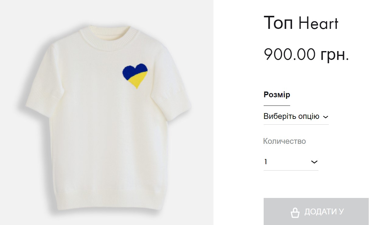Open the quantity dropdown showing 1

(291, 162)
